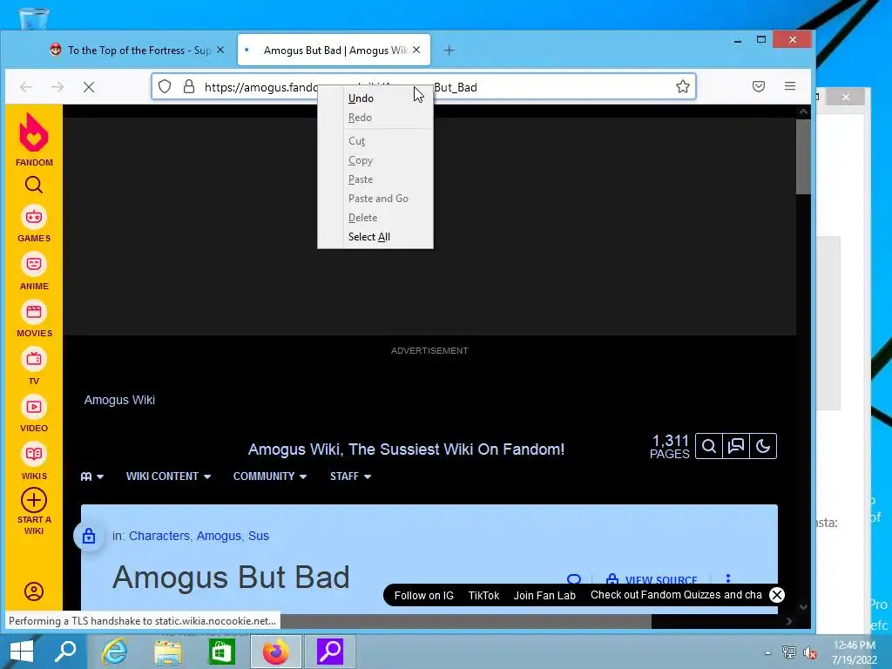The width and height of the screenshot is (892, 669).
Task: Stop loading the page
Action: click(x=89, y=87)
